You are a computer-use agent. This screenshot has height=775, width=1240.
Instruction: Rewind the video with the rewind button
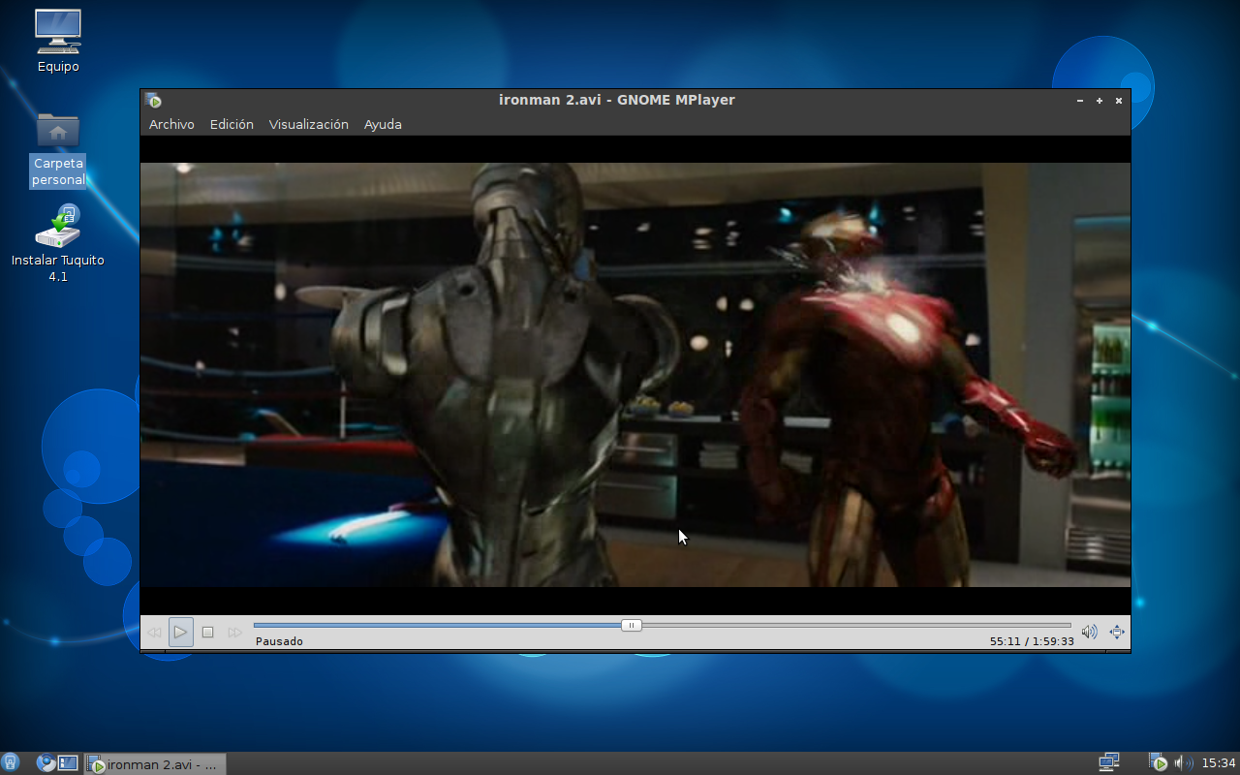(x=153, y=633)
